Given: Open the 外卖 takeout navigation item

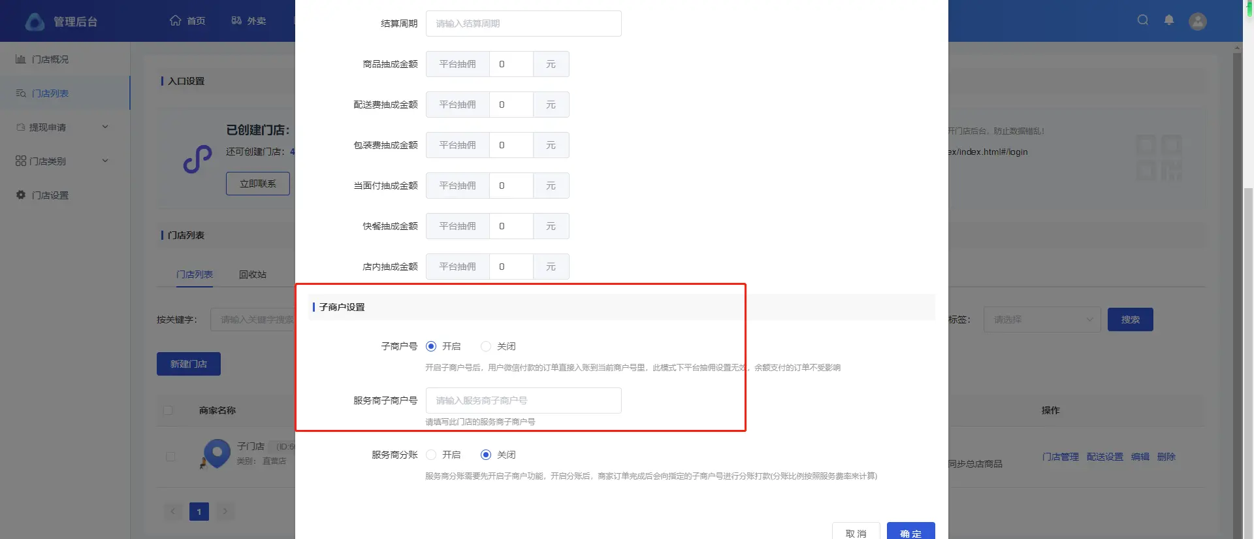Looking at the screenshot, I should pyautogui.click(x=248, y=21).
